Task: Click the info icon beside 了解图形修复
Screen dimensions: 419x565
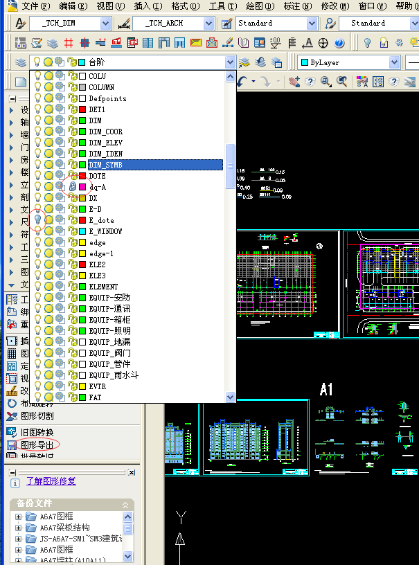Action: [x=15, y=483]
